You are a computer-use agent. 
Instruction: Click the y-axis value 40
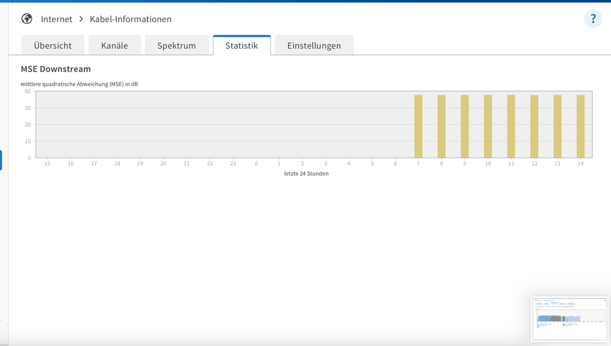(x=28, y=91)
